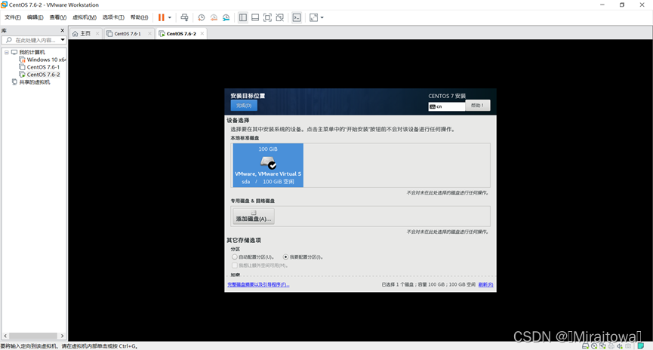
Task: Click the library scrollbar right arrow
Action: click(62, 336)
